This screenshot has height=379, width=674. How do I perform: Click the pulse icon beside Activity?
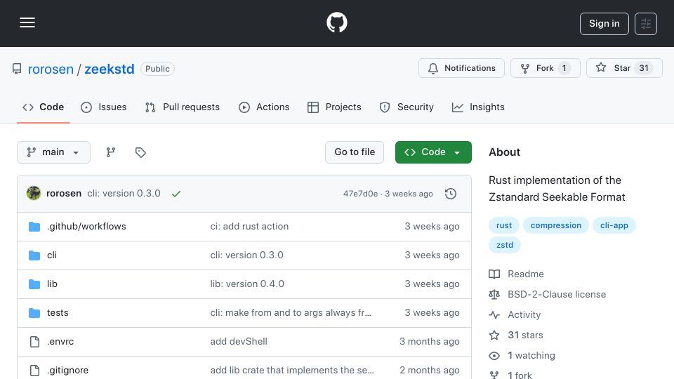tap(494, 315)
